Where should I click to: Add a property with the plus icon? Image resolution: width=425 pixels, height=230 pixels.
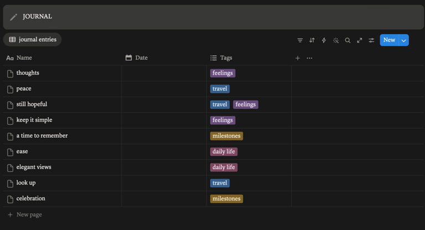pos(298,58)
